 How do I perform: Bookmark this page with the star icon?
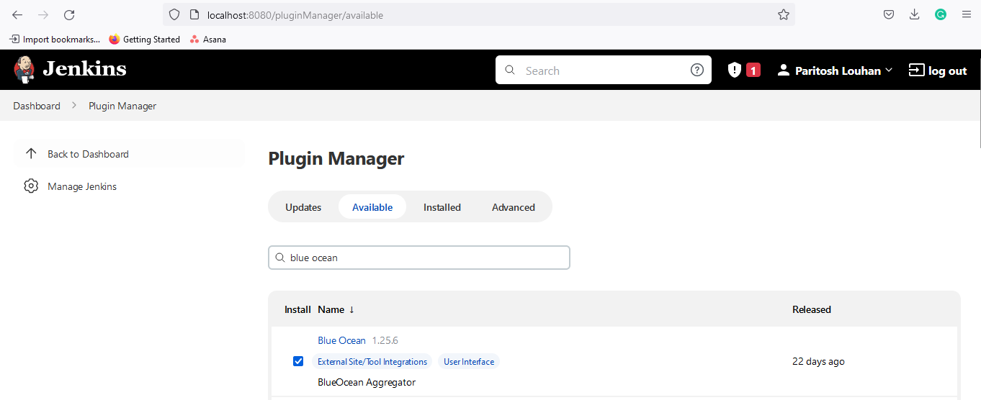tap(784, 14)
